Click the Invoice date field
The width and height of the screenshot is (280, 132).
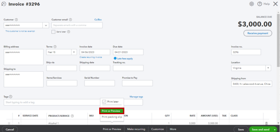95,52
